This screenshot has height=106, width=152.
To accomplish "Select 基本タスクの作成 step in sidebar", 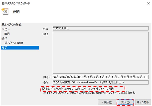I will coord(15,25).
